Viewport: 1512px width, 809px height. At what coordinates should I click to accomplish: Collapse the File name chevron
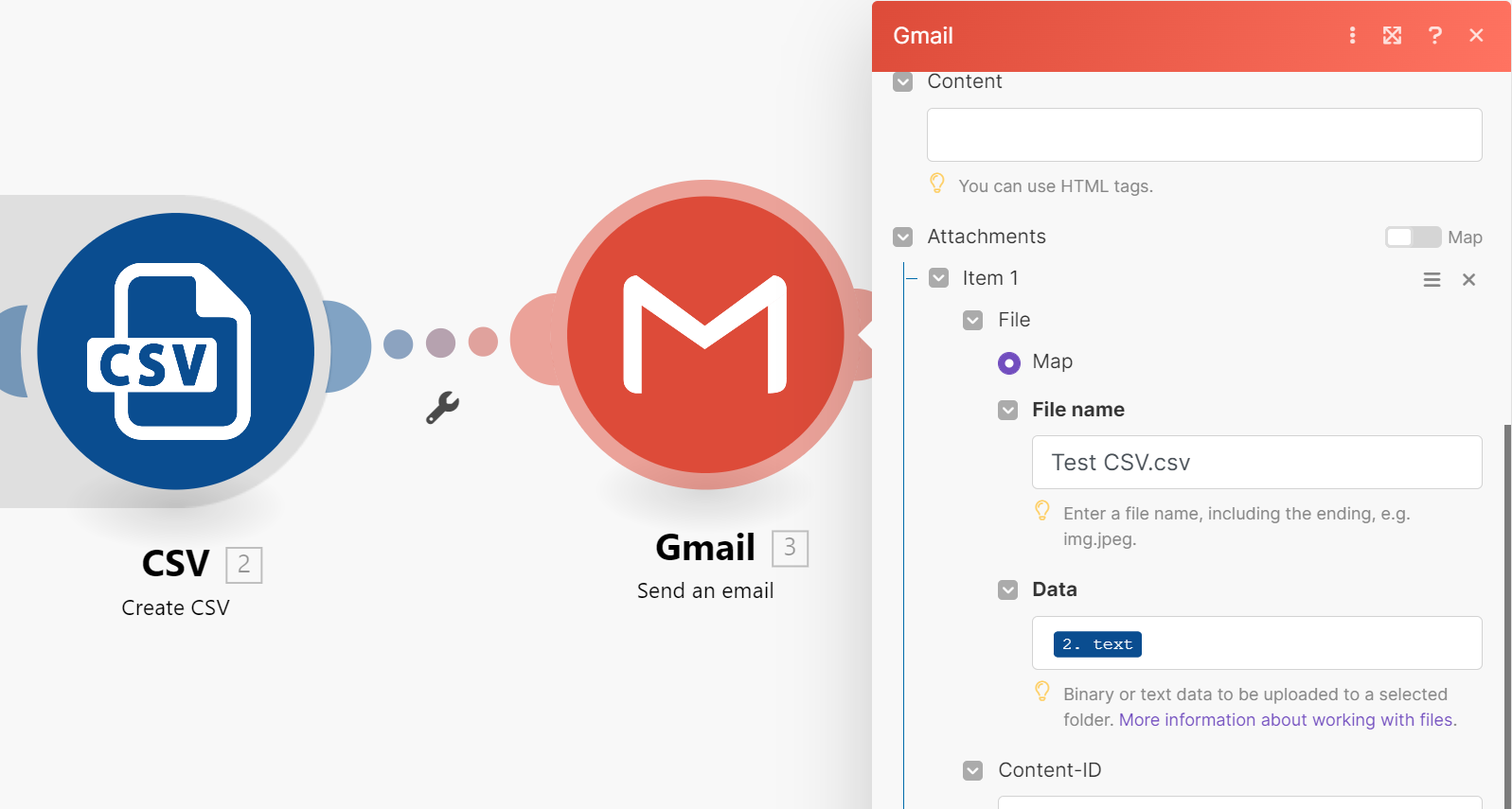pos(1008,411)
